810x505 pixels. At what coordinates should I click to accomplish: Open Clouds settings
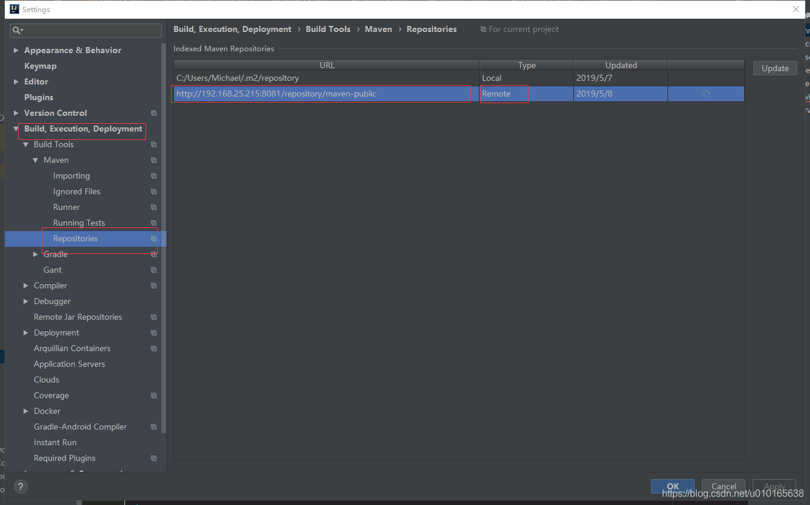click(x=47, y=380)
